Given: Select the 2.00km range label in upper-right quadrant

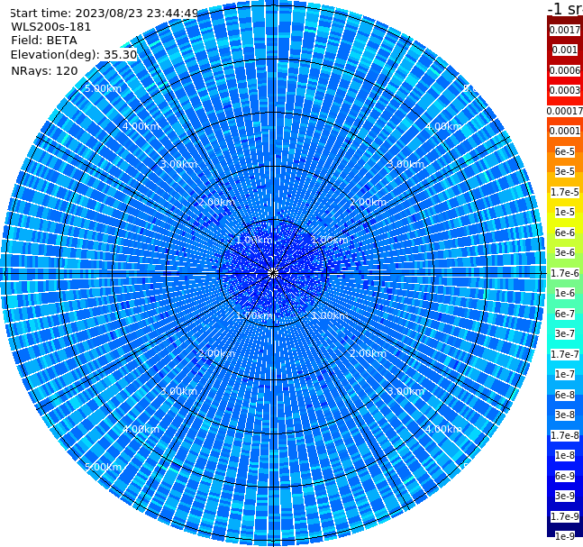Looking at the screenshot, I should click(x=369, y=202).
